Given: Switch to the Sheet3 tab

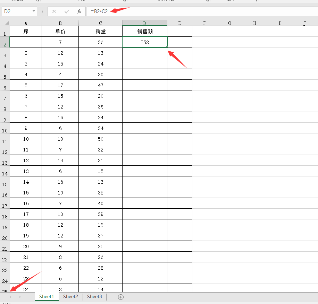Looking at the screenshot, I should tap(94, 296).
